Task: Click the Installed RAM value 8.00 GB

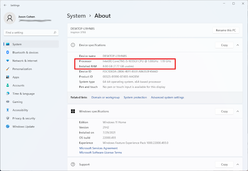Action: [x=118, y=66]
